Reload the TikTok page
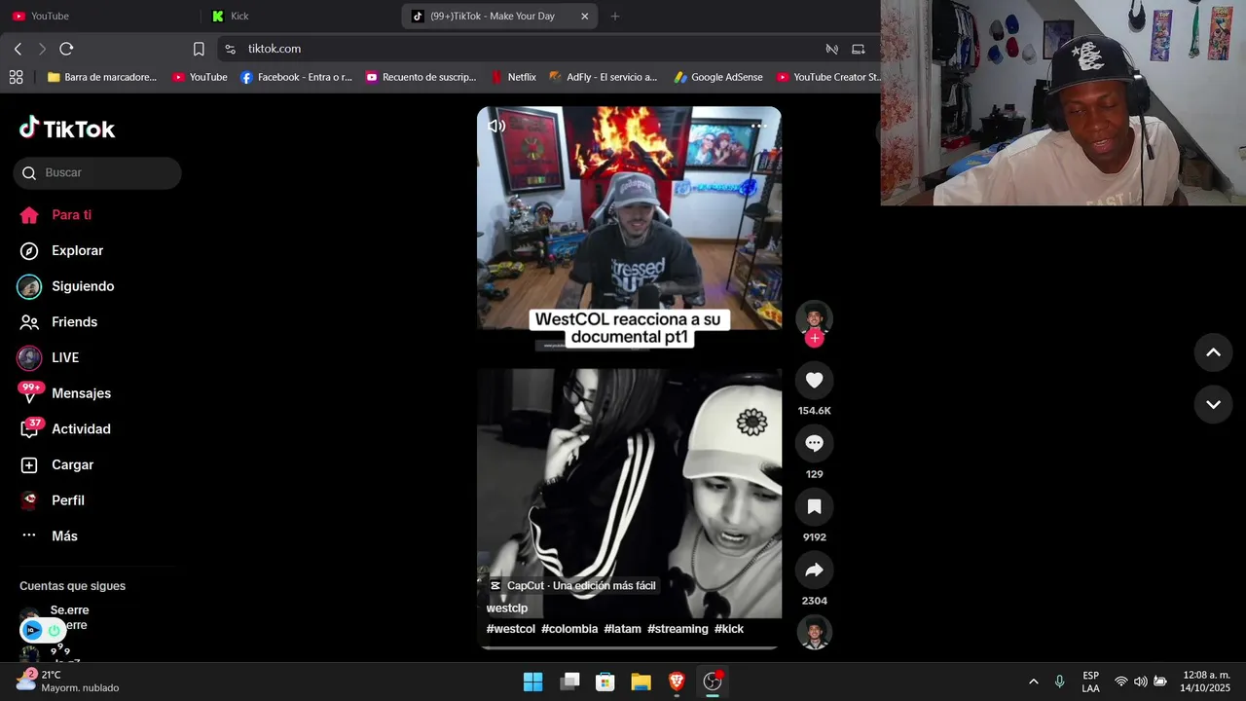The image size is (1246, 701). [66, 49]
